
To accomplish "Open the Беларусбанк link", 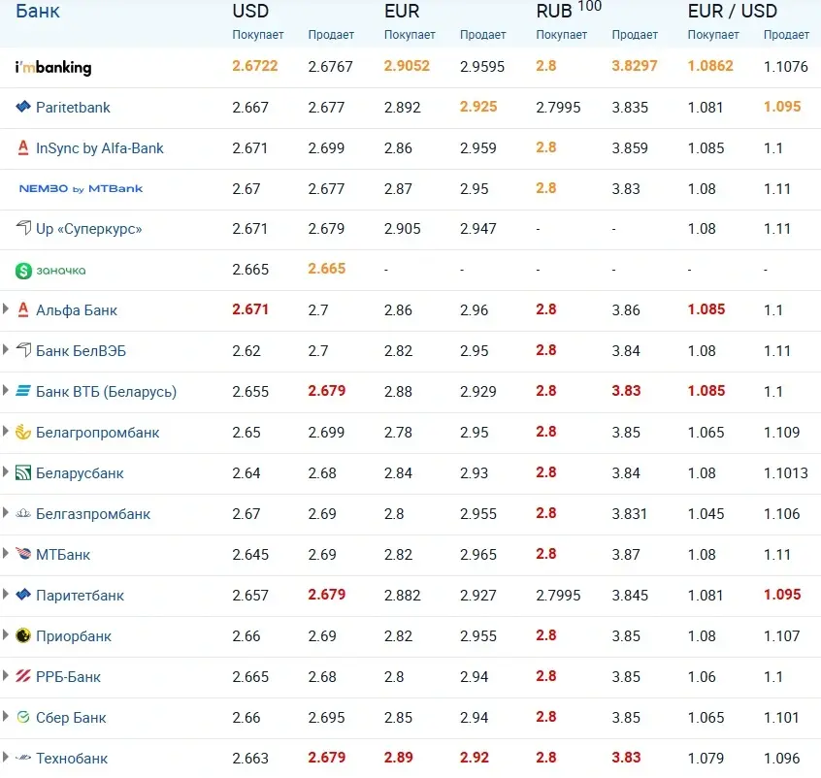I will [x=80, y=473].
